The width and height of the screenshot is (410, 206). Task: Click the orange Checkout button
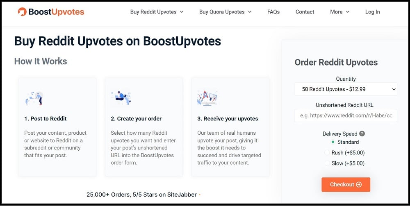[346, 185]
